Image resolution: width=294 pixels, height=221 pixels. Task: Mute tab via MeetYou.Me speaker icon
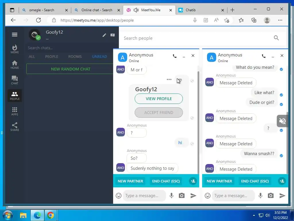tap(136, 10)
